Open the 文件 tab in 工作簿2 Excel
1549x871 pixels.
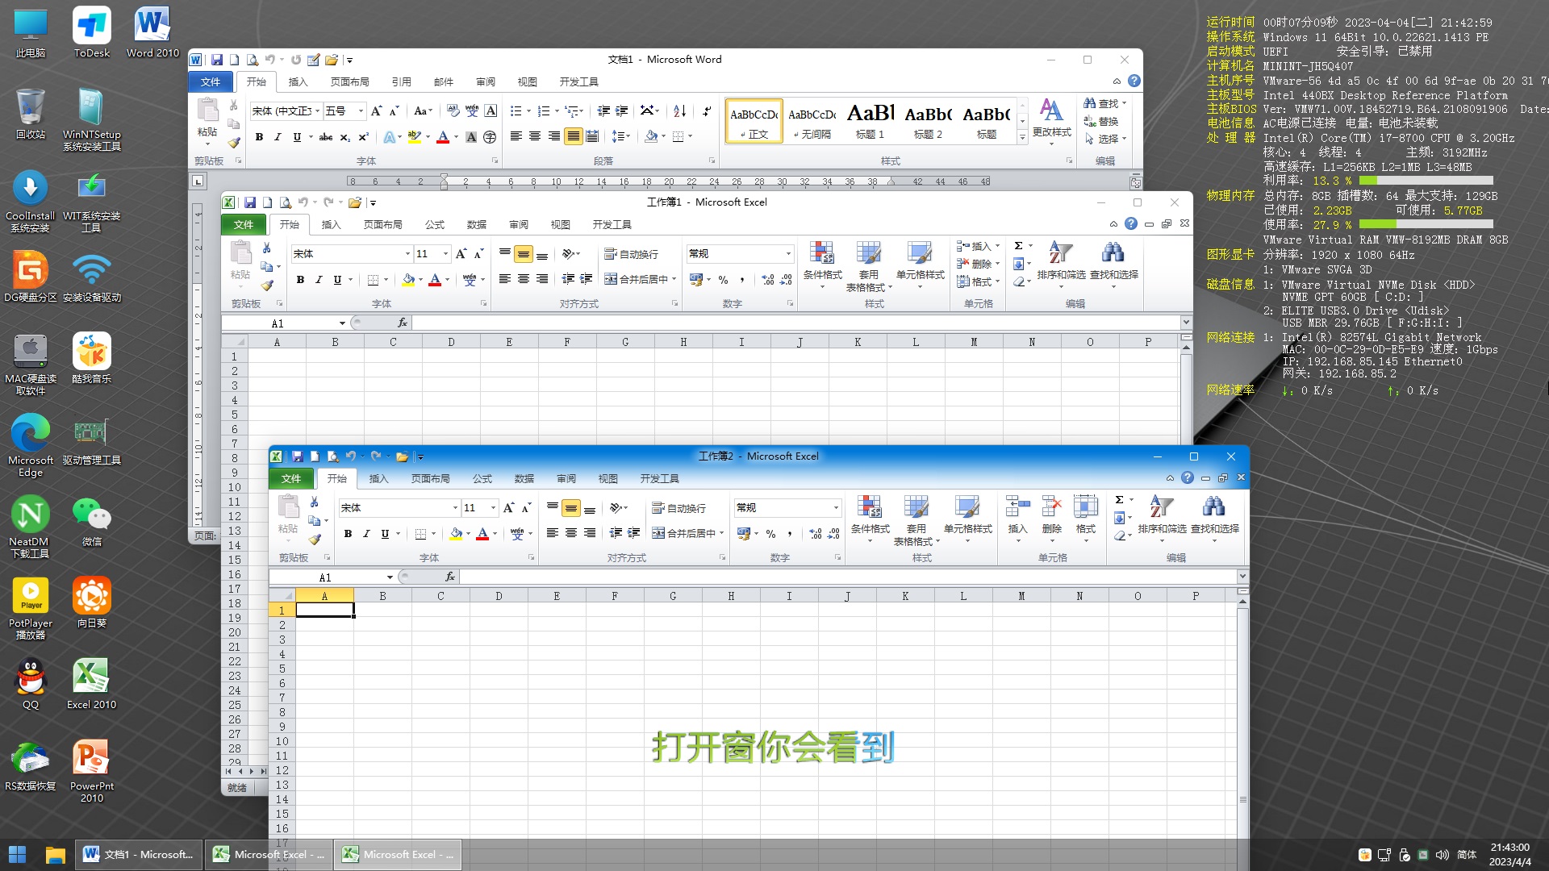click(290, 478)
